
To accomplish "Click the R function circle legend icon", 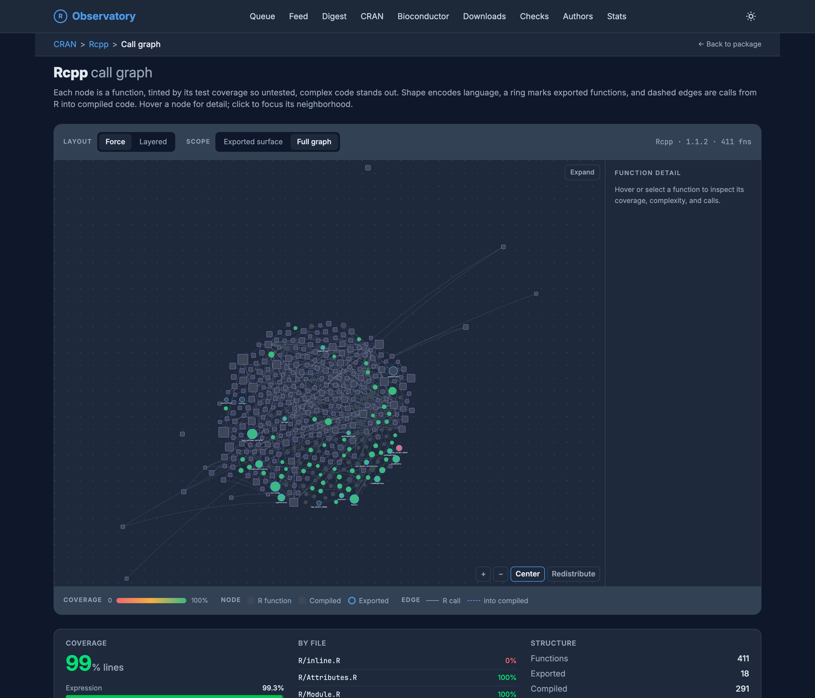I will tap(251, 601).
